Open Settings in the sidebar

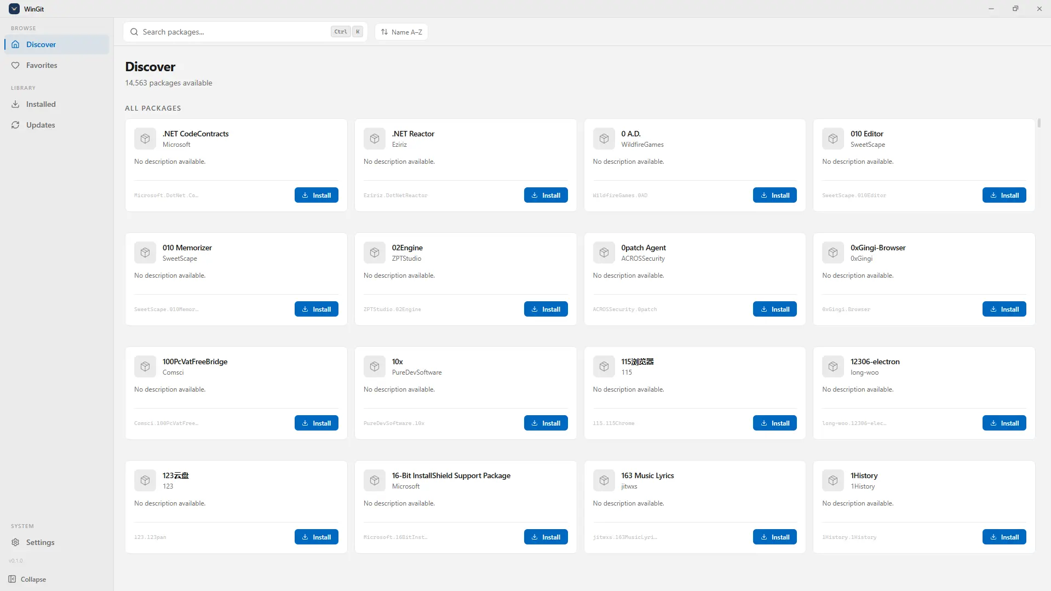point(57,542)
